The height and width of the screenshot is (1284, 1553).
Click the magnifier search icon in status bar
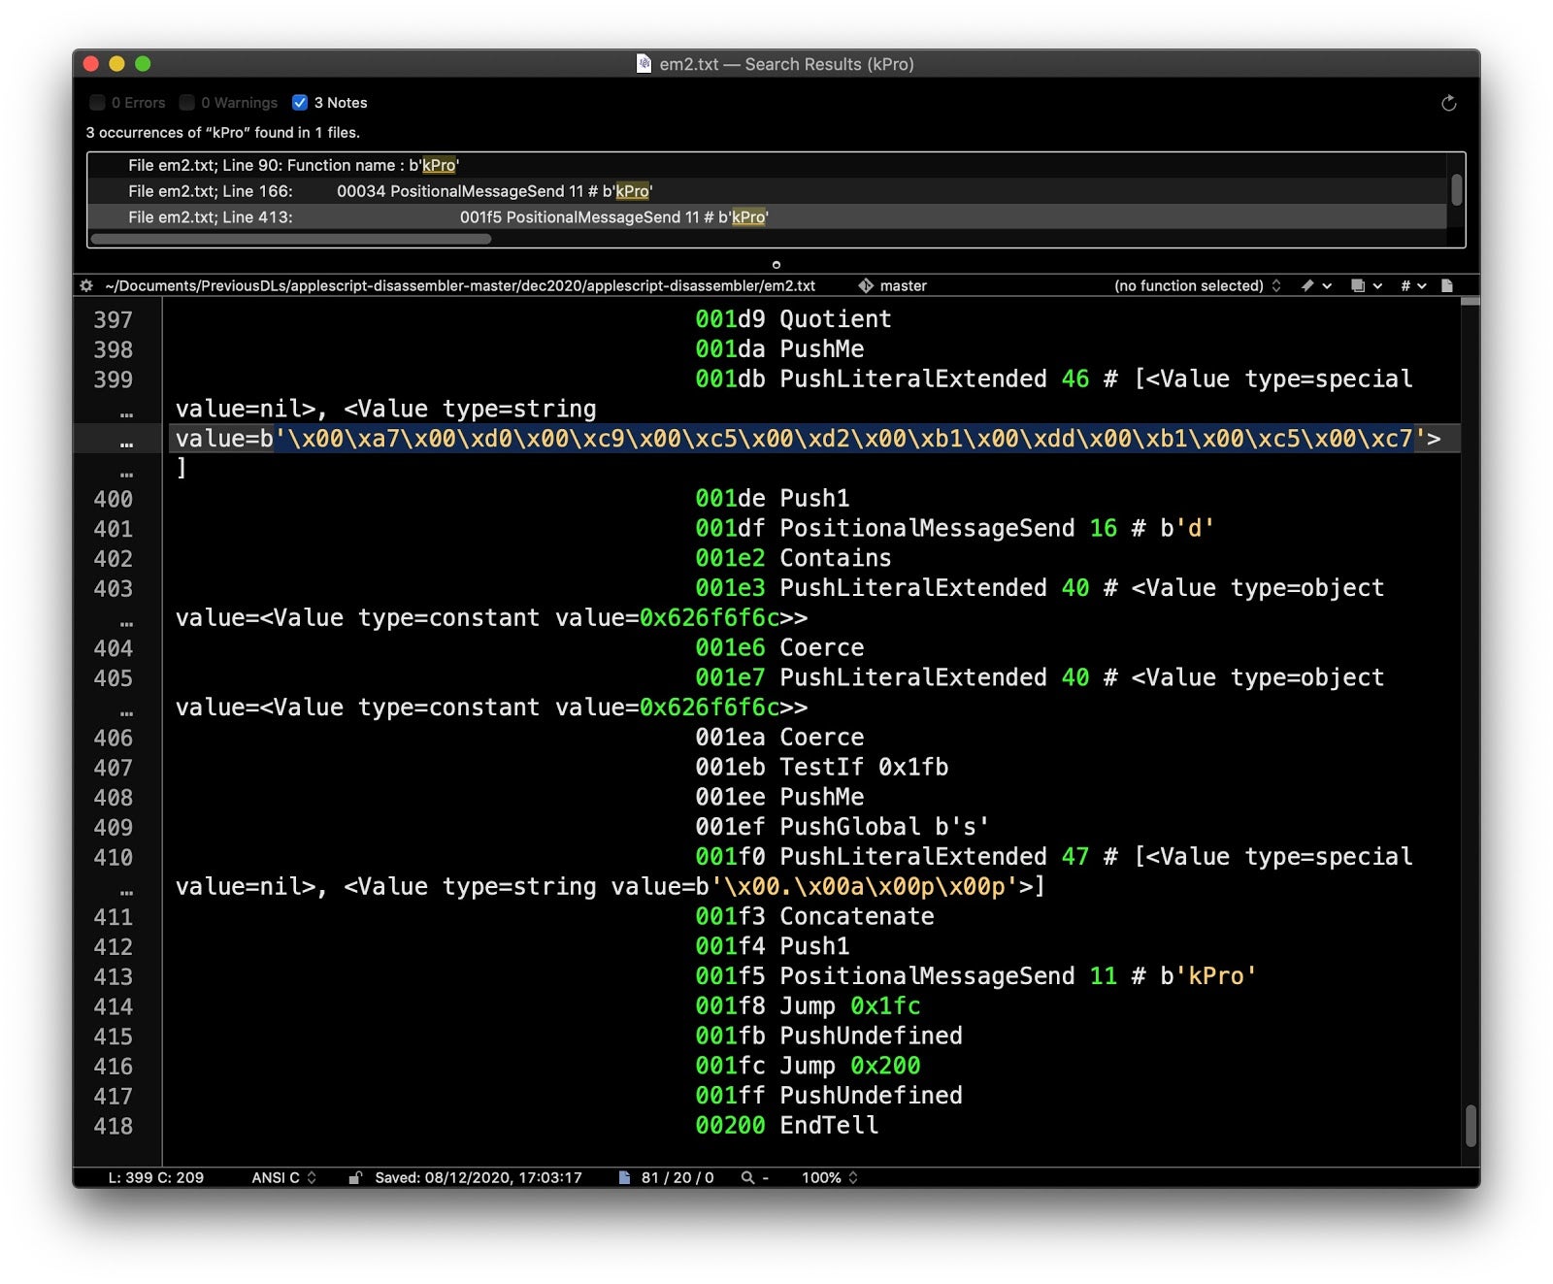tap(748, 1177)
